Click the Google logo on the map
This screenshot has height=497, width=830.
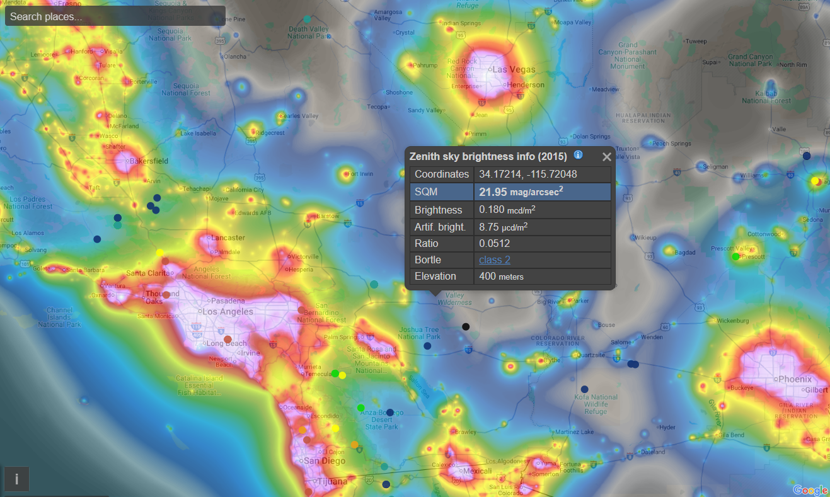pos(810,490)
